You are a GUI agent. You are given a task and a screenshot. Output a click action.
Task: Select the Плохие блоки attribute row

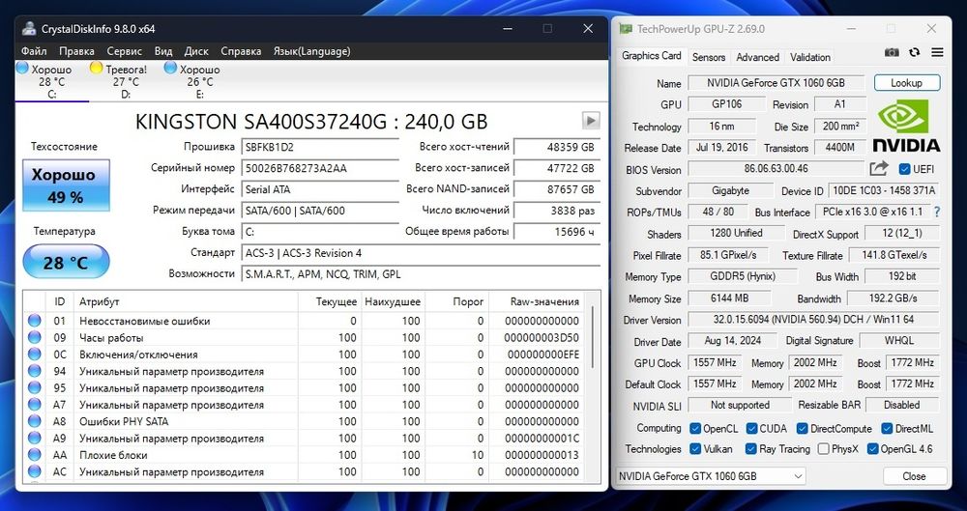(x=306, y=455)
